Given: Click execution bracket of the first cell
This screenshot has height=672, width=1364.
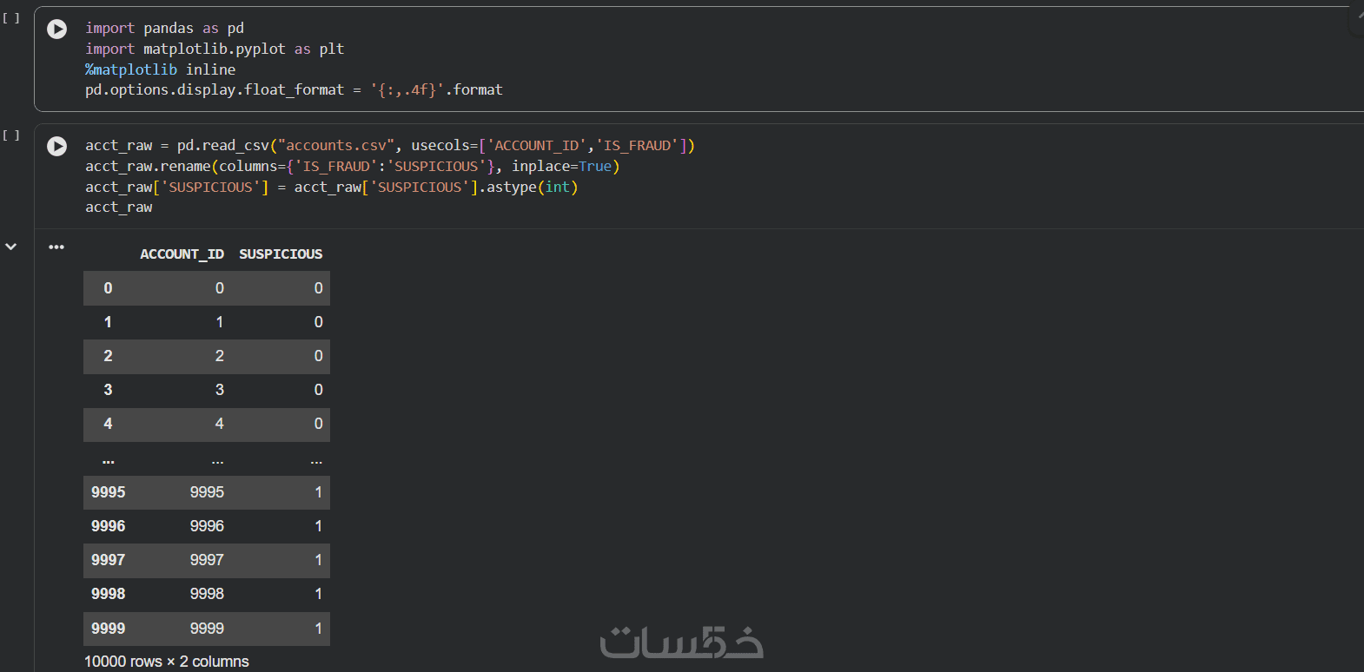Looking at the screenshot, I should coord(11,17).
